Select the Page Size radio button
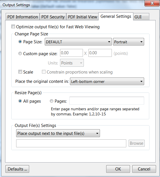 (x=20, y=42)
